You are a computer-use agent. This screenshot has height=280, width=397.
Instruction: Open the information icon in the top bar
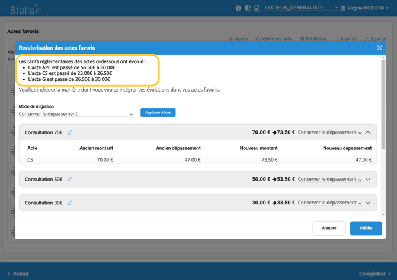[x=238, y=8]
